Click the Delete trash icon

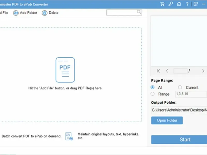[x=45, y=13]
